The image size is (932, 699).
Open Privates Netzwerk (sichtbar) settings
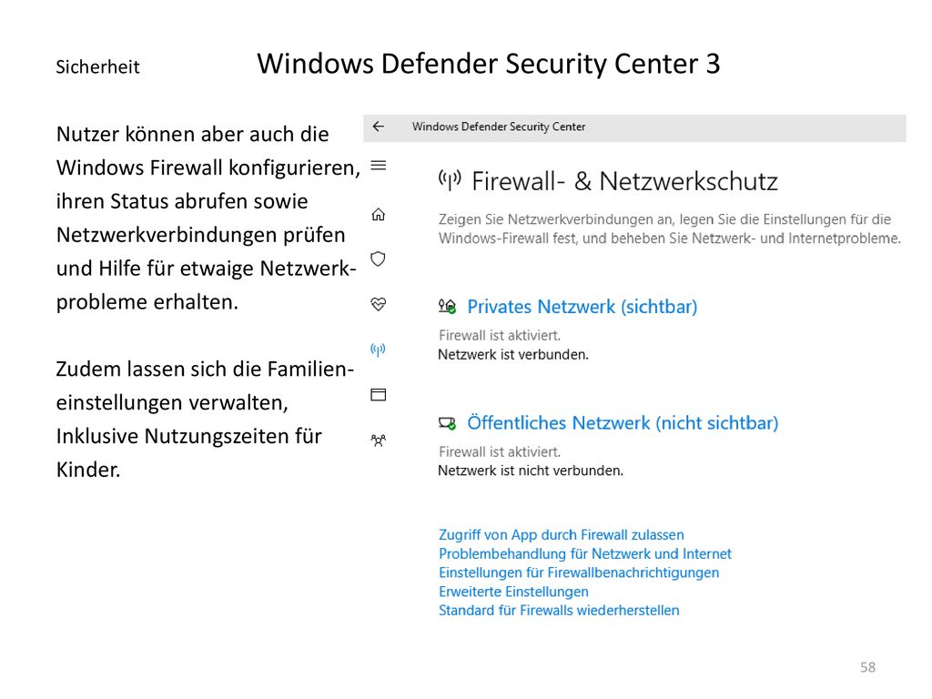coord(582,307)
